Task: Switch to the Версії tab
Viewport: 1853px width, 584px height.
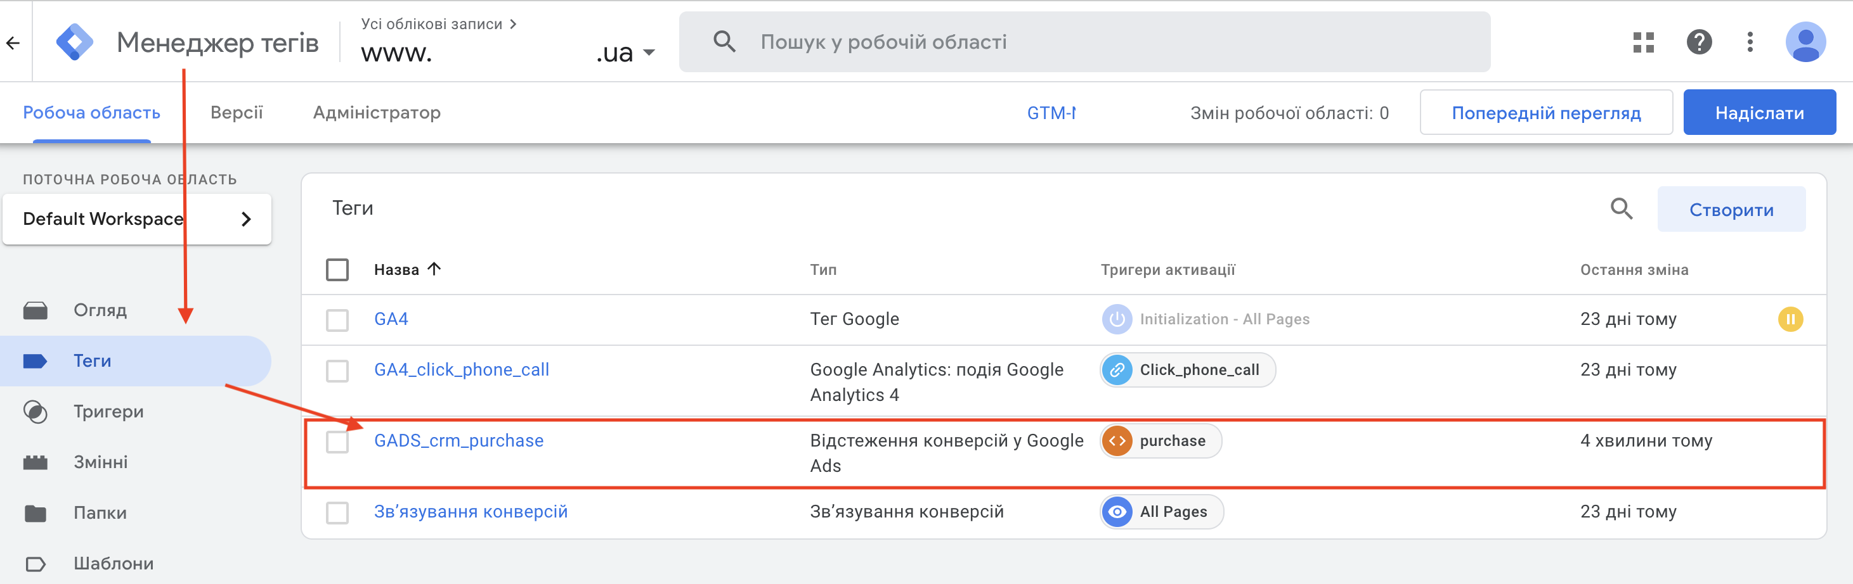Action: (x=237, y=113)
